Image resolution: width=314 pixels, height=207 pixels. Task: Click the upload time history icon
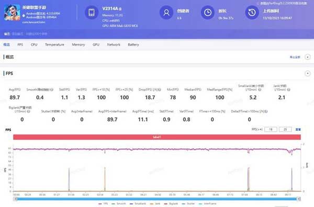coord(252,13)
